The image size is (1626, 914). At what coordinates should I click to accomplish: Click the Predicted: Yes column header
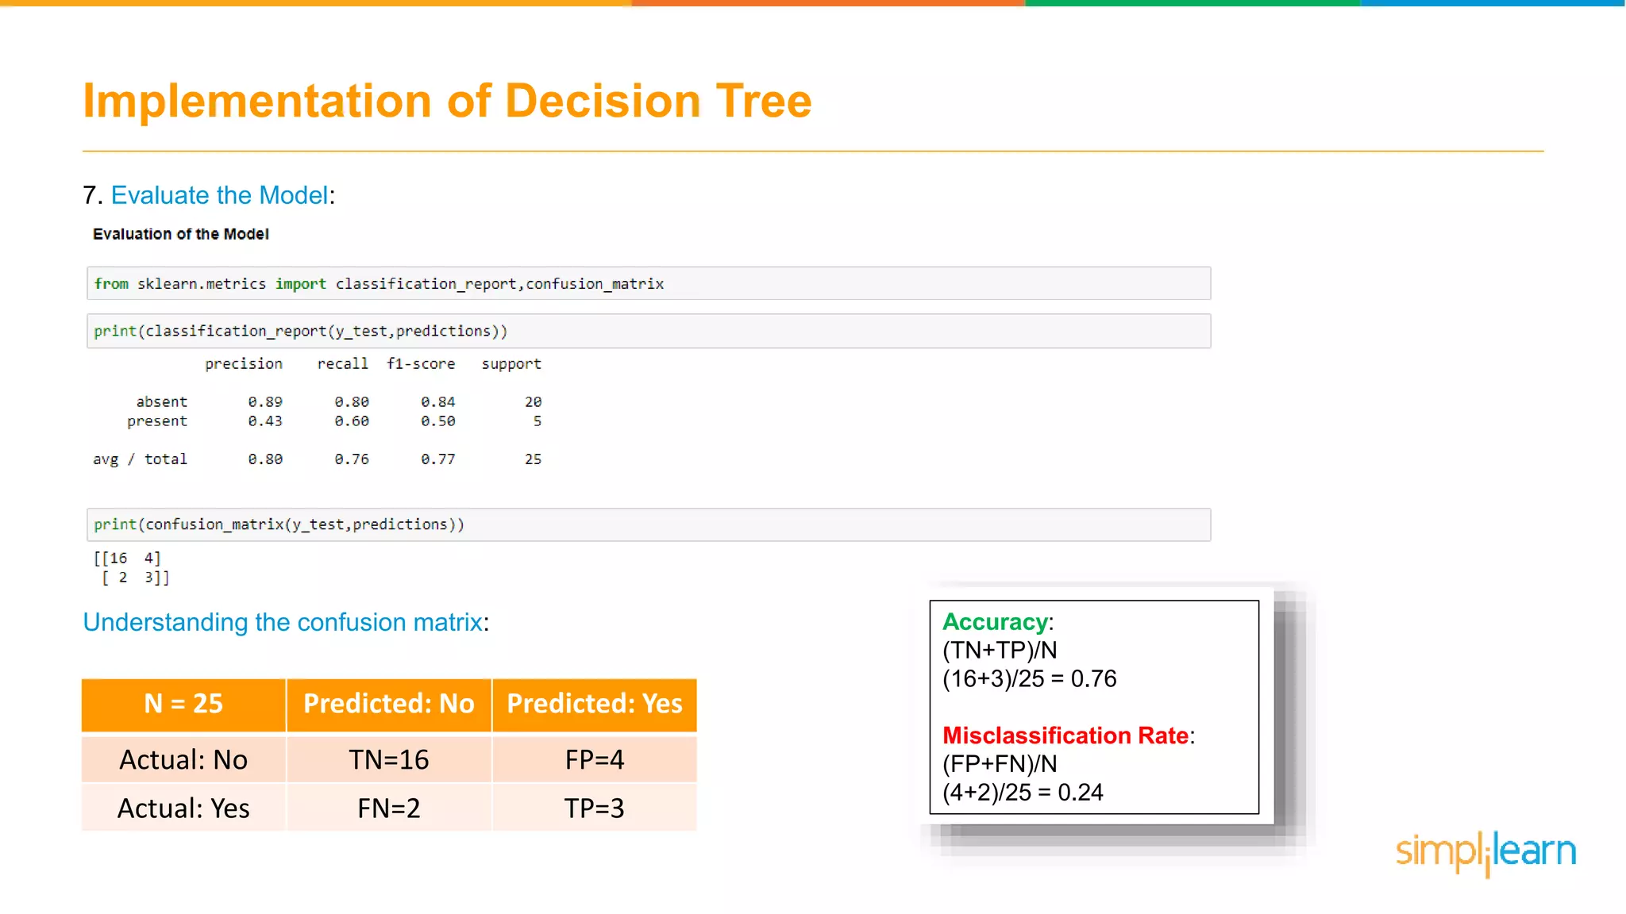[595, 704]
